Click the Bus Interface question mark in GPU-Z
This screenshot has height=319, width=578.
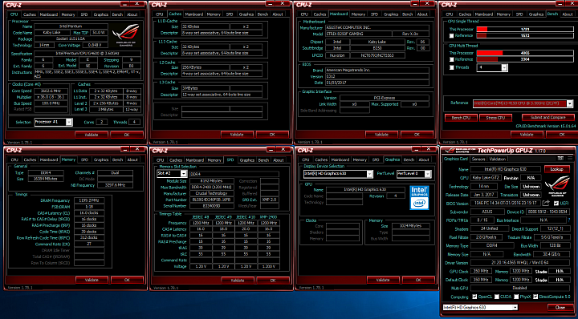[x=569, y=220]
